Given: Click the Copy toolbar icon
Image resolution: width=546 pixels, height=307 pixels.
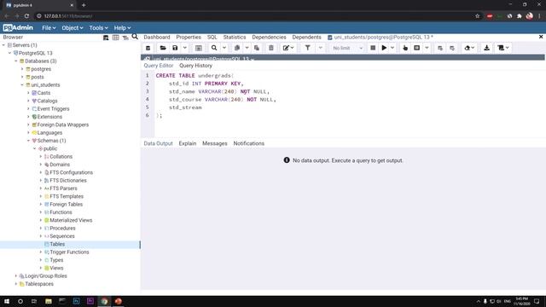Looking at the screenshot, I should click(x=237, y=48).
